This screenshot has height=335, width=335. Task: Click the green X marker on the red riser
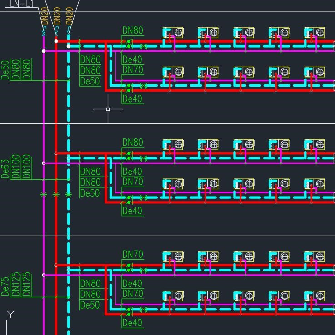[x=56, y=194]
